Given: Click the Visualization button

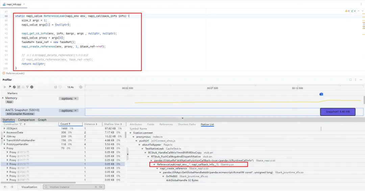Looking at the screenshot, I should 29,187.
